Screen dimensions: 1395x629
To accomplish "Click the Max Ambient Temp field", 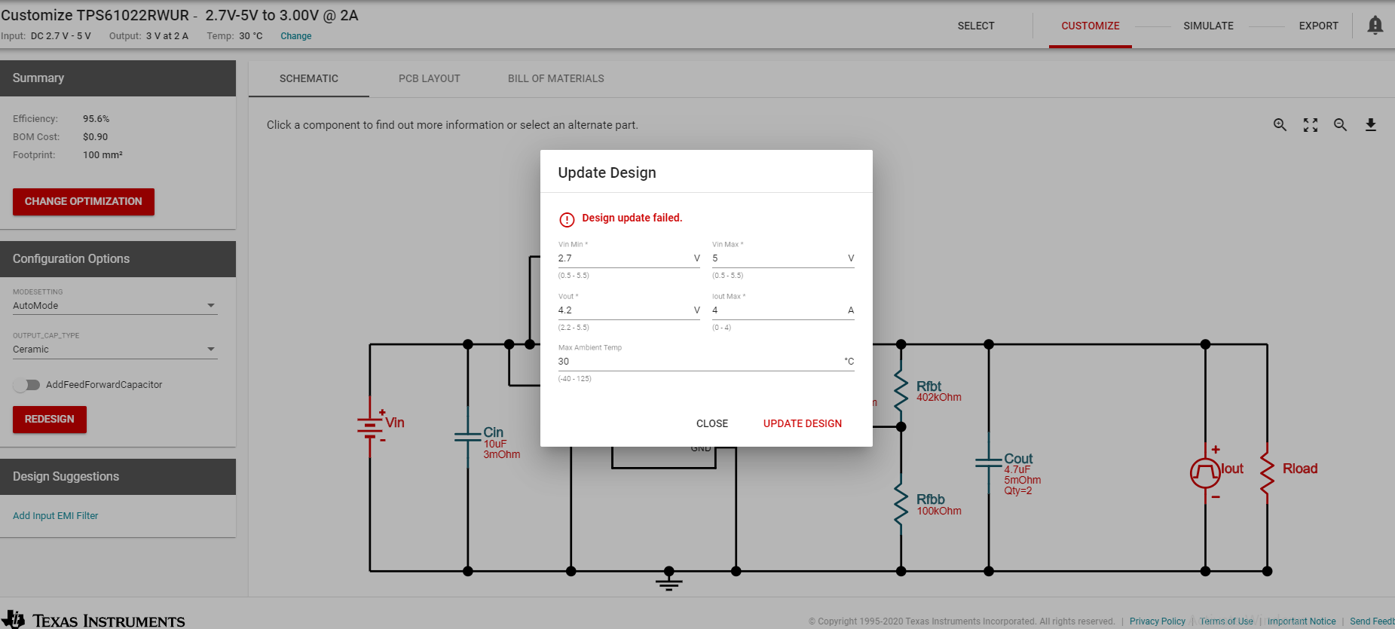I will pyautogui.click(x=706, y=362).
